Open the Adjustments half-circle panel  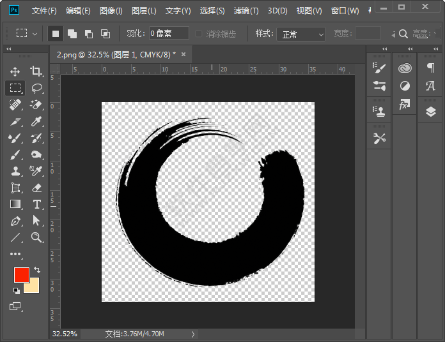(405, 85)
